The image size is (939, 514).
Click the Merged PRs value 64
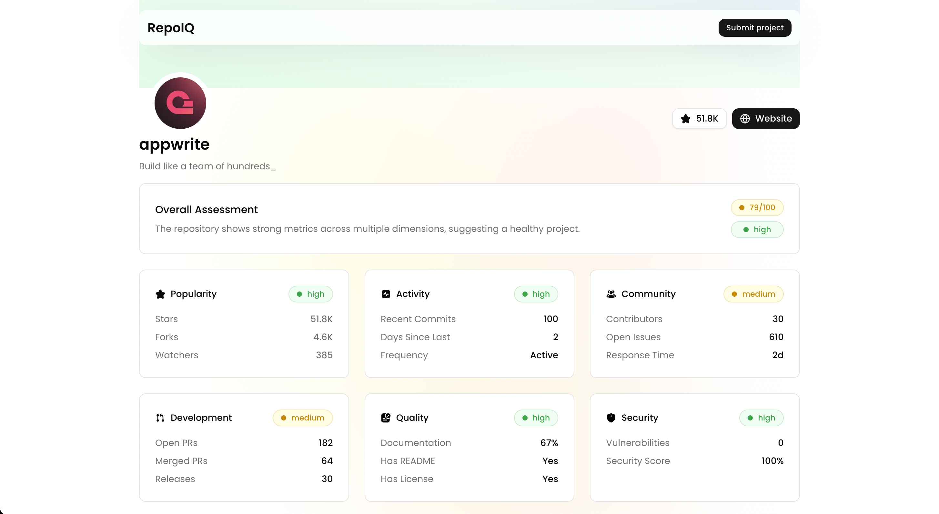[x=327, y=461]
